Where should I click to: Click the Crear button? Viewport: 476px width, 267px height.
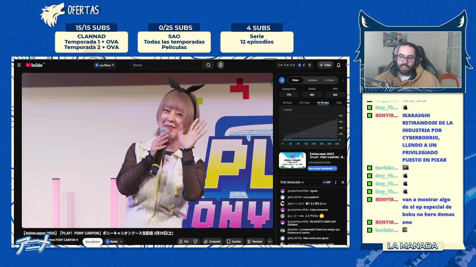pos(325,65)
